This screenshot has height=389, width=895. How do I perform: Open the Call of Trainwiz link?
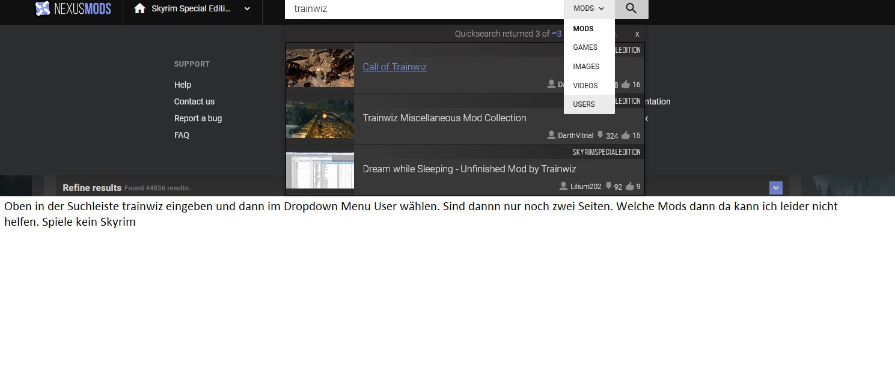pyautogui.click(x=394, y=67)
